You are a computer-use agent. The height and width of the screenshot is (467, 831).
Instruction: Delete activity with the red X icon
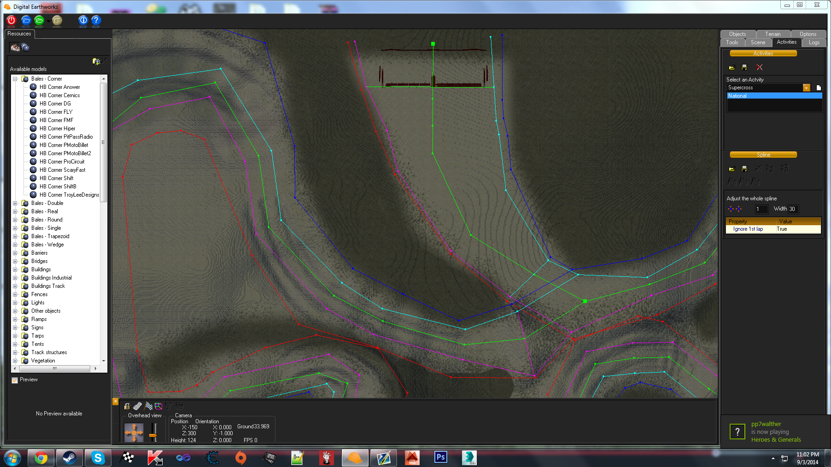tap(760, 68)
